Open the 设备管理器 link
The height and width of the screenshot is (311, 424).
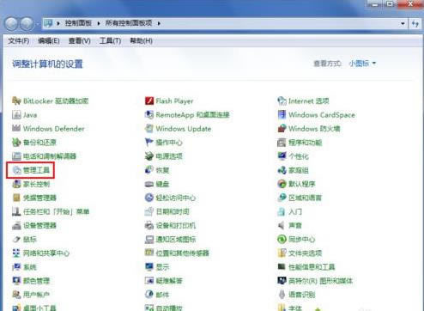[x=39, y=225]
